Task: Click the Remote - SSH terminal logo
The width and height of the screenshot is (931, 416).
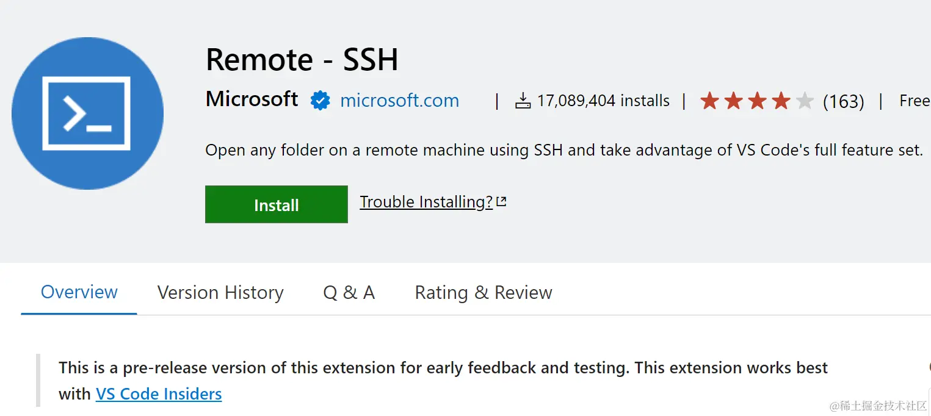Action: point(87,113)
